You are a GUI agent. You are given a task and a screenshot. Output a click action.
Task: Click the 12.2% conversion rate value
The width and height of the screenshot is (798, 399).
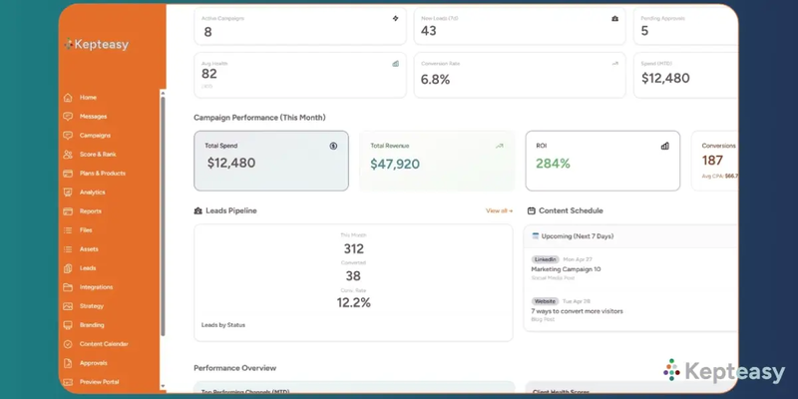click(x=354, y=303)
